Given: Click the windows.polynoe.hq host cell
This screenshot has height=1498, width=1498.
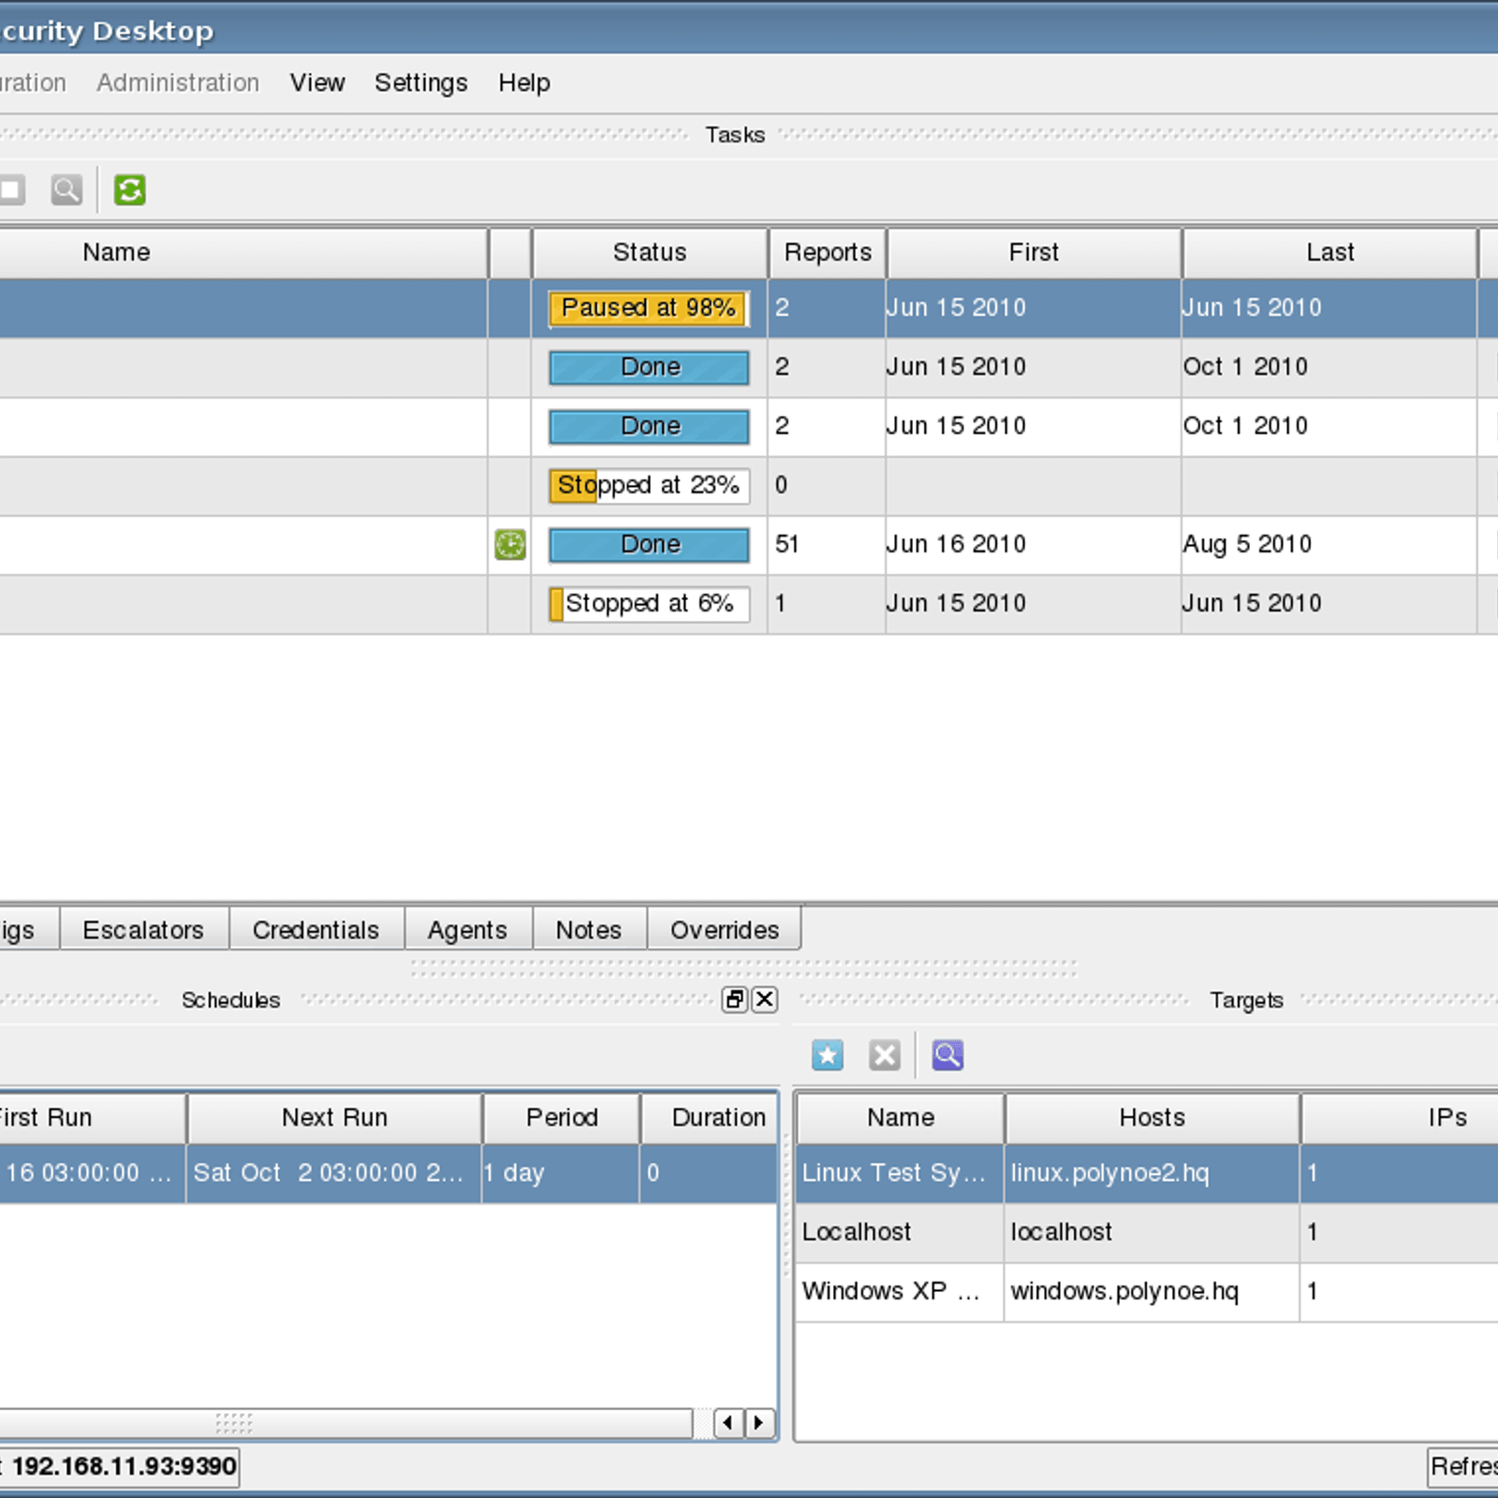Looking at the screenshot, I should [1152, 1292].
